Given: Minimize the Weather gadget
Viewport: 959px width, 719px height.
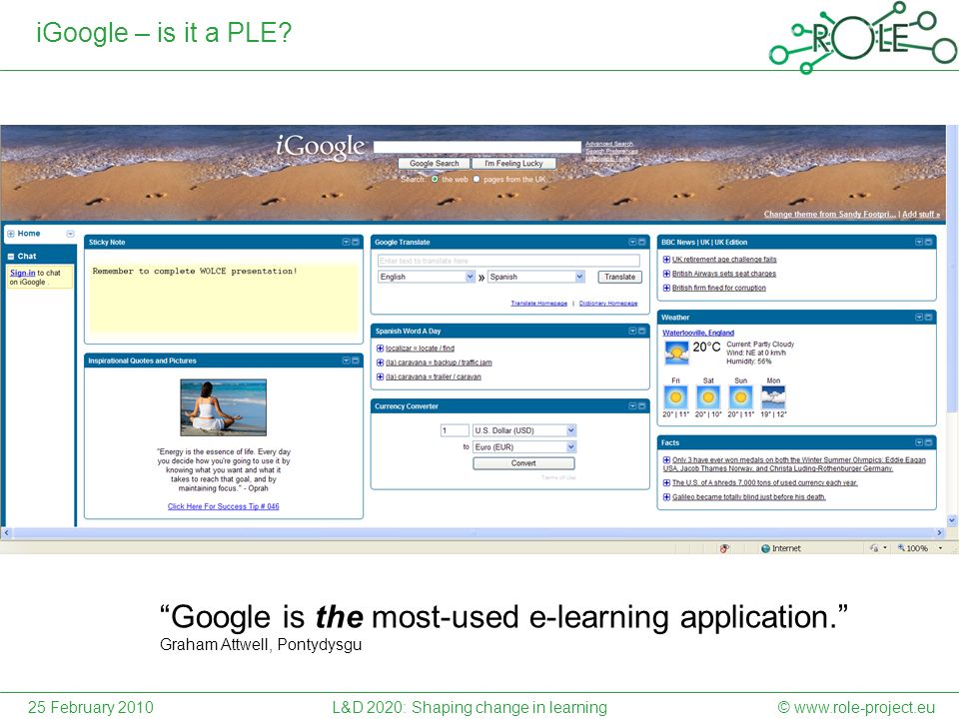Looking at the screenshot, I should [x=928, y=318].
